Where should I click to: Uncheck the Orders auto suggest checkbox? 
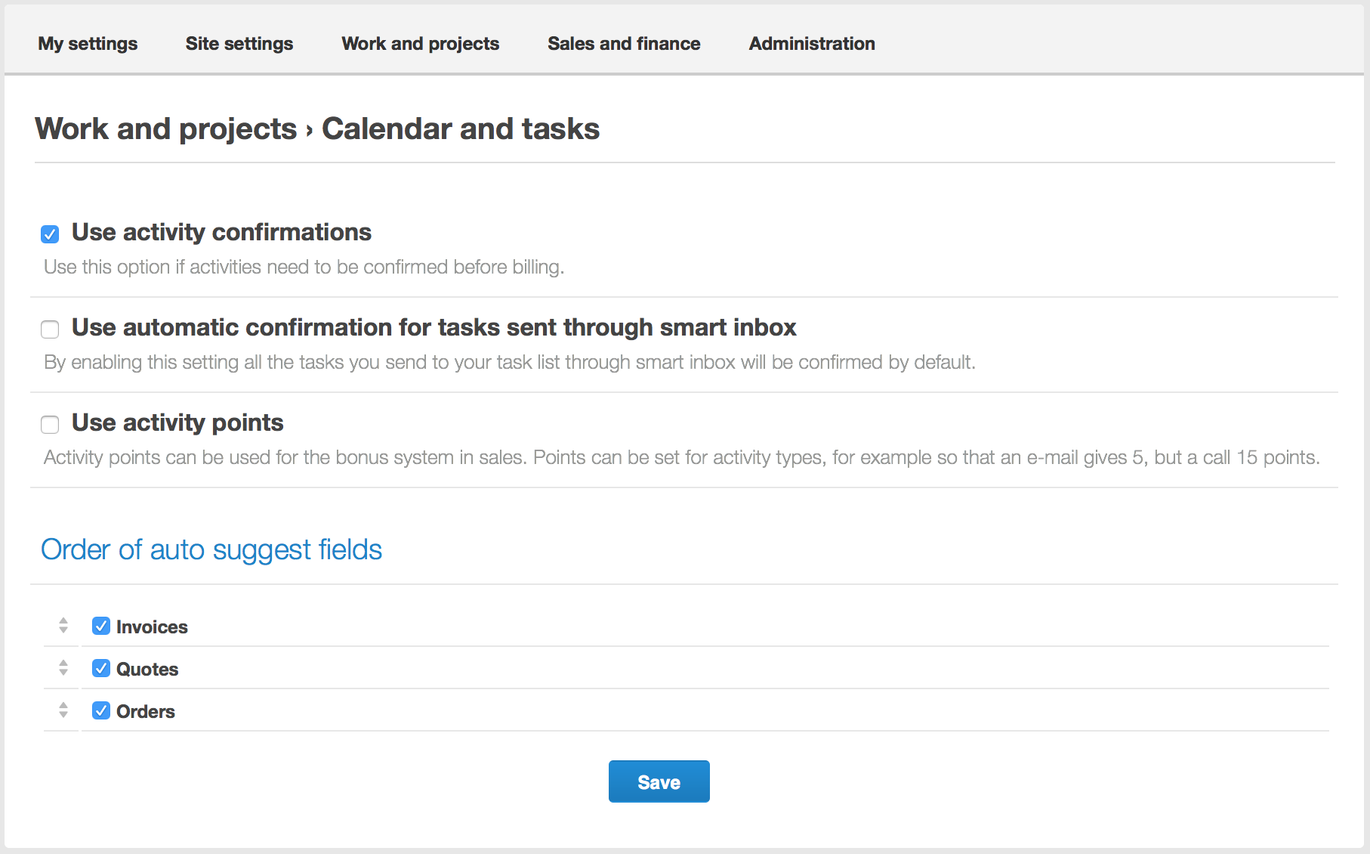(101, 710)
